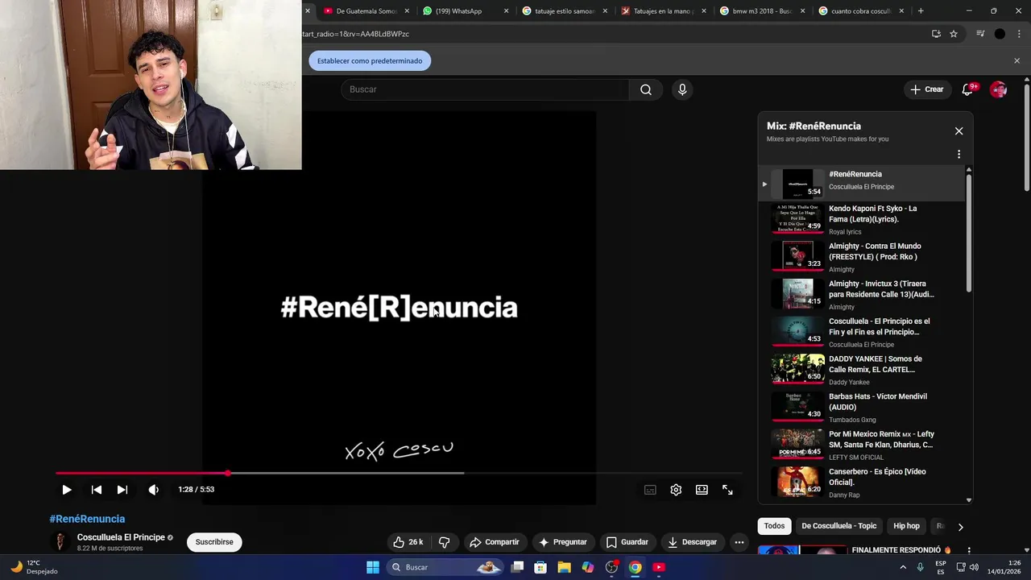Show more filter chips with right chevron
Image resolution: width=1031 pixels, height=580 pixels.
click(960, 527)
